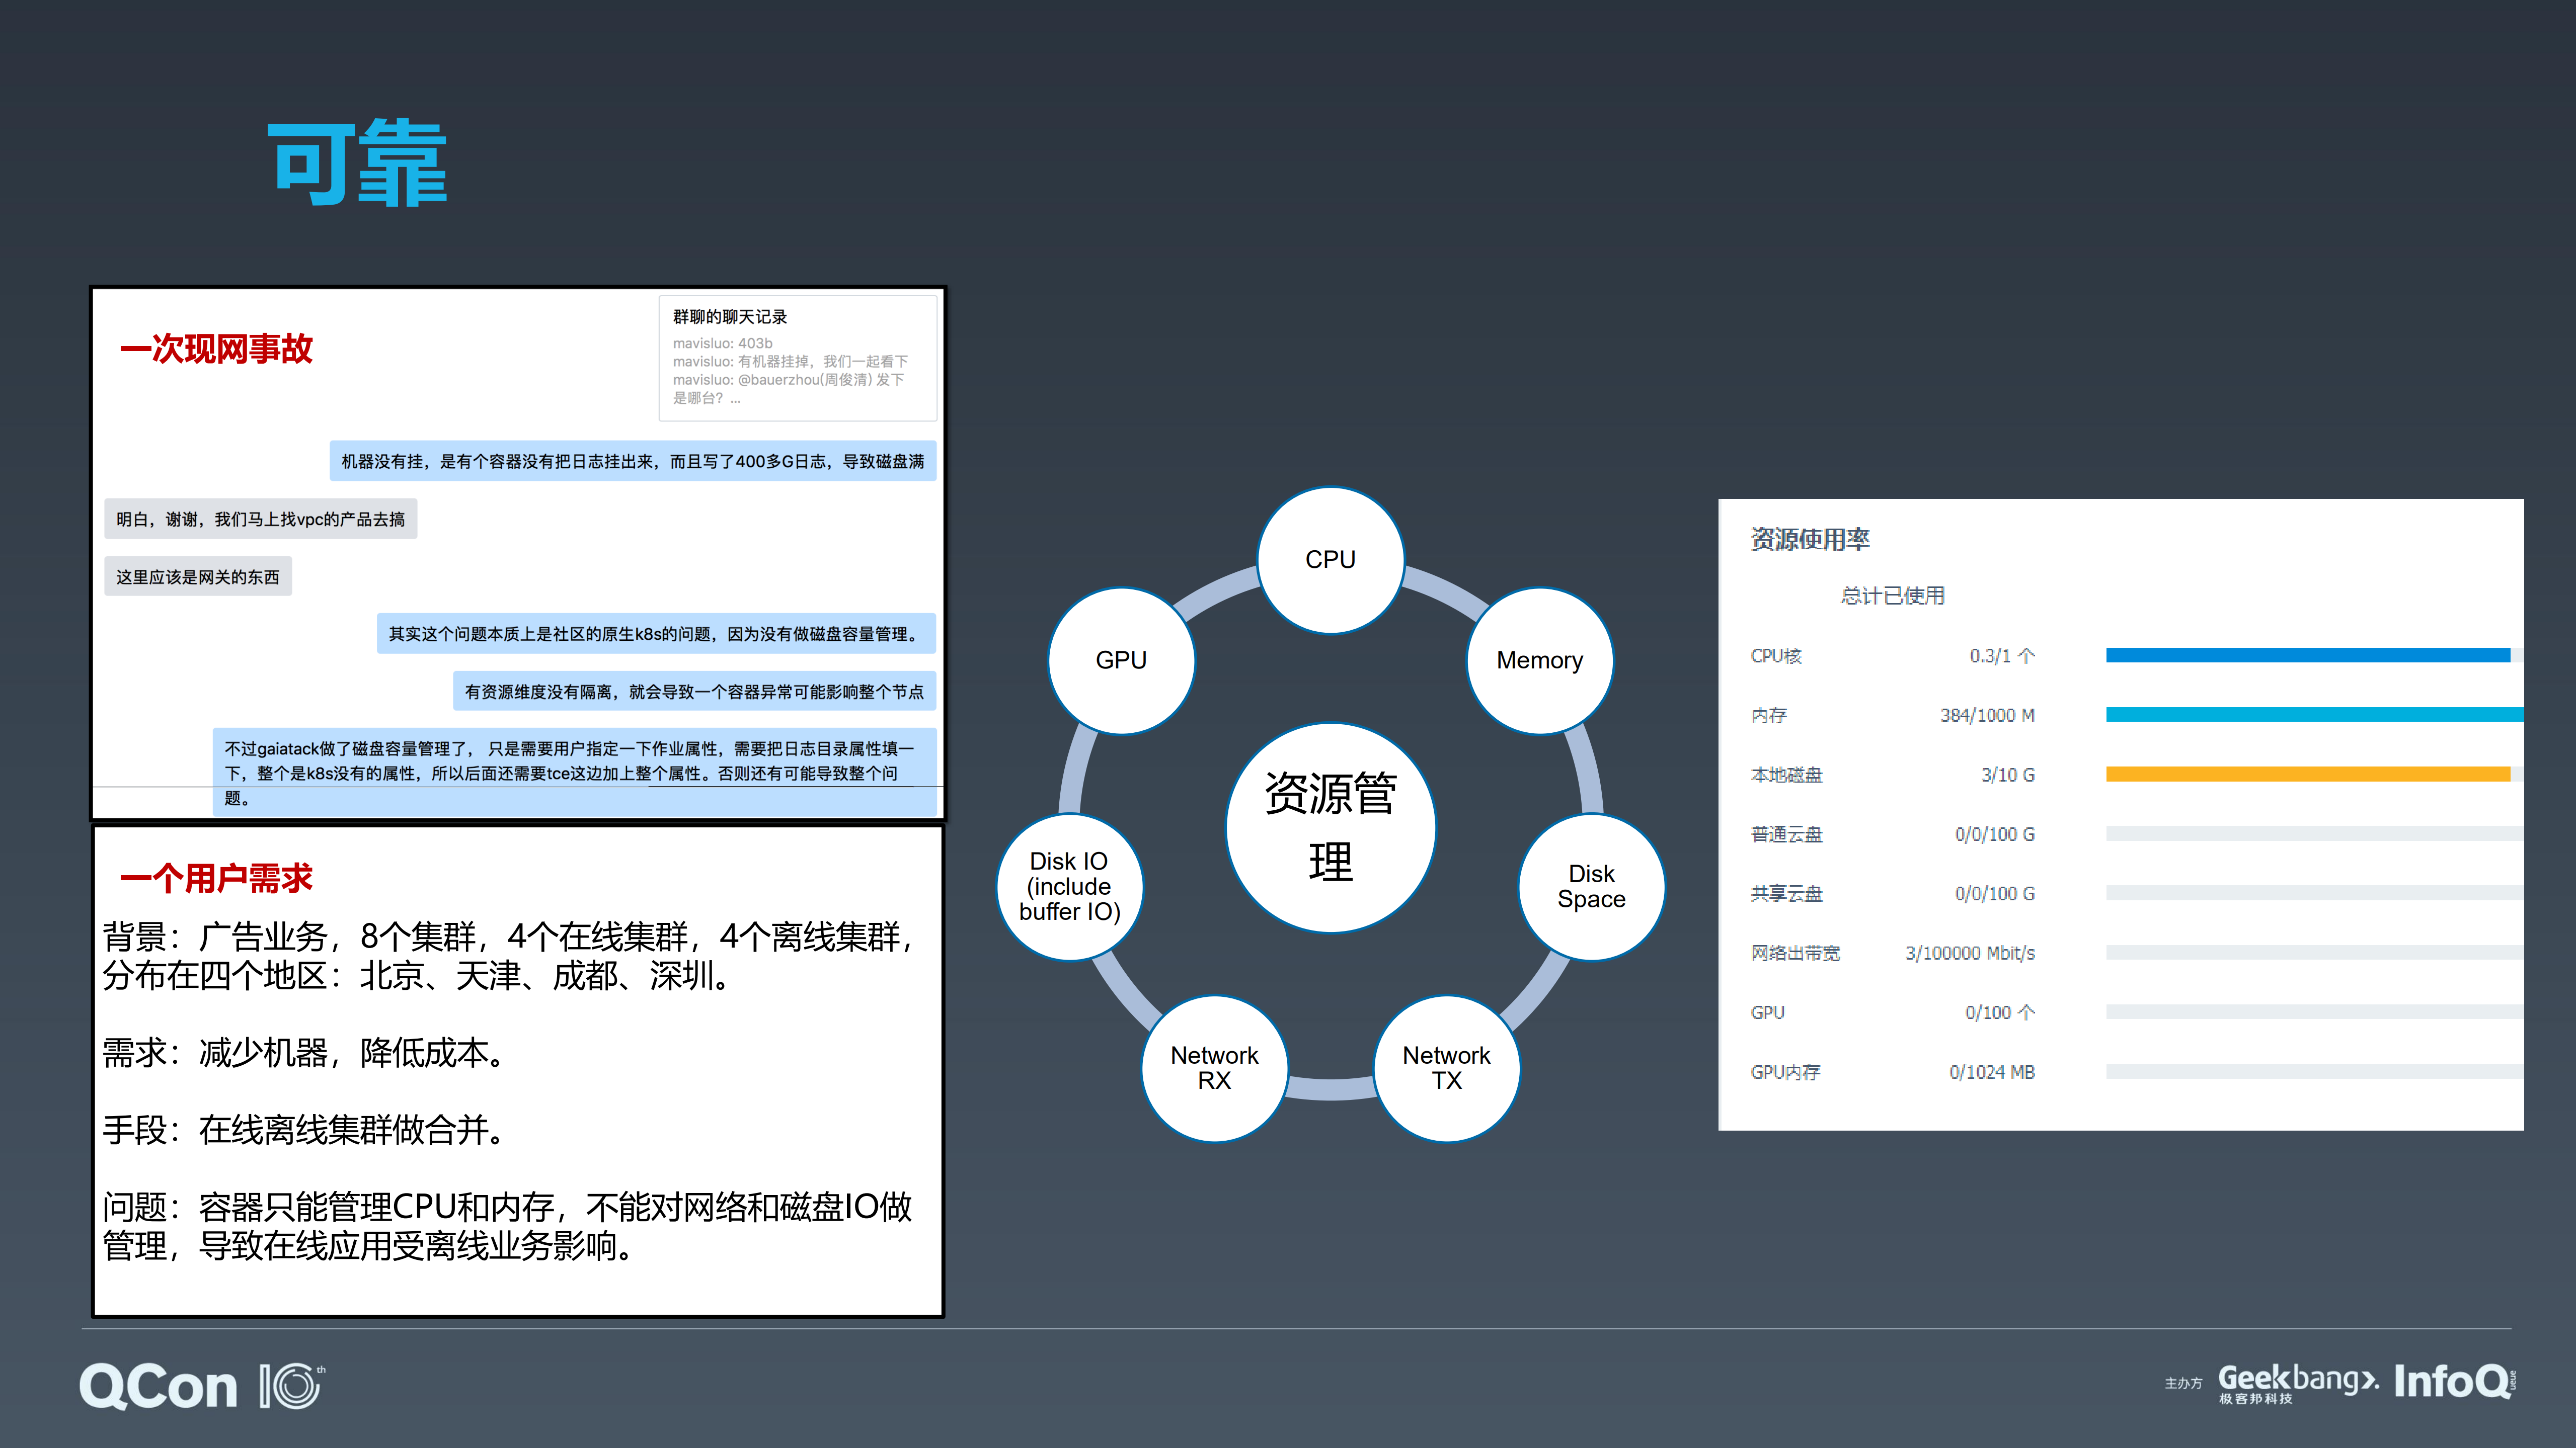The image size is (2576, 1448).
Task: Select the CPU node in the resource diagram
Action: 1330,560
